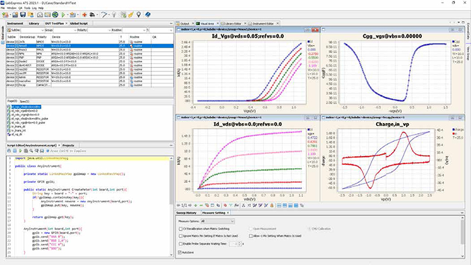Open the Routine filter dropdown
The width and height of the screenshot is (471, 265).
134,30
